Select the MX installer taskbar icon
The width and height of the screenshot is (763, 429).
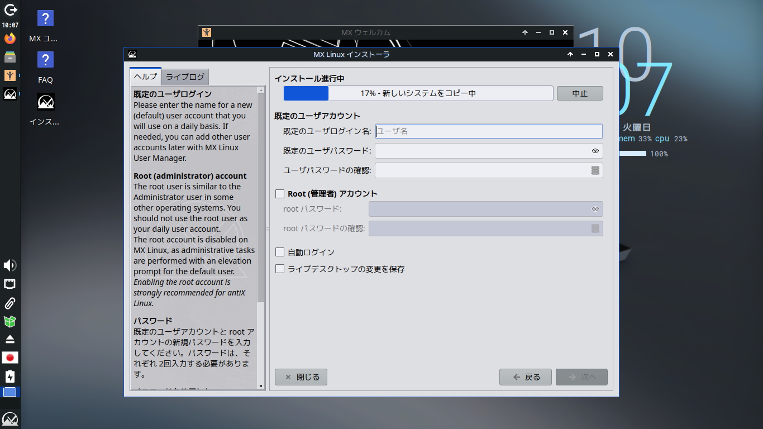coord(10,94)
